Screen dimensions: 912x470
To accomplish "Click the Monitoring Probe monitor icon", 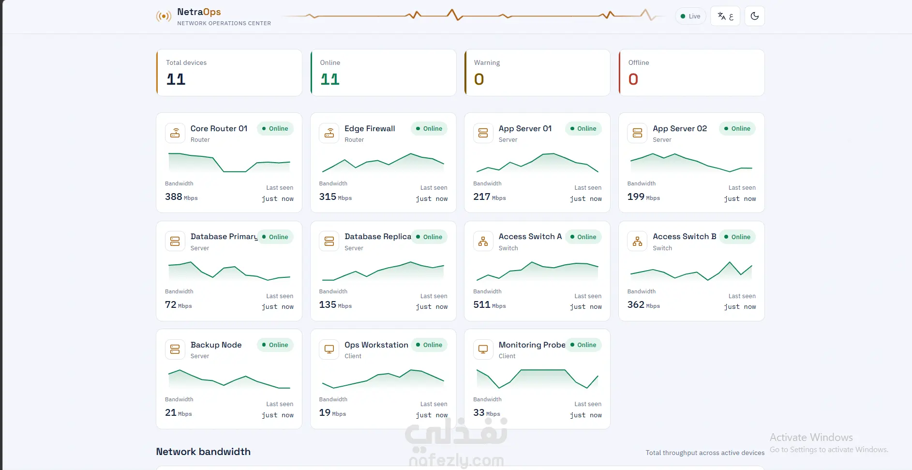I will point(483,349).
